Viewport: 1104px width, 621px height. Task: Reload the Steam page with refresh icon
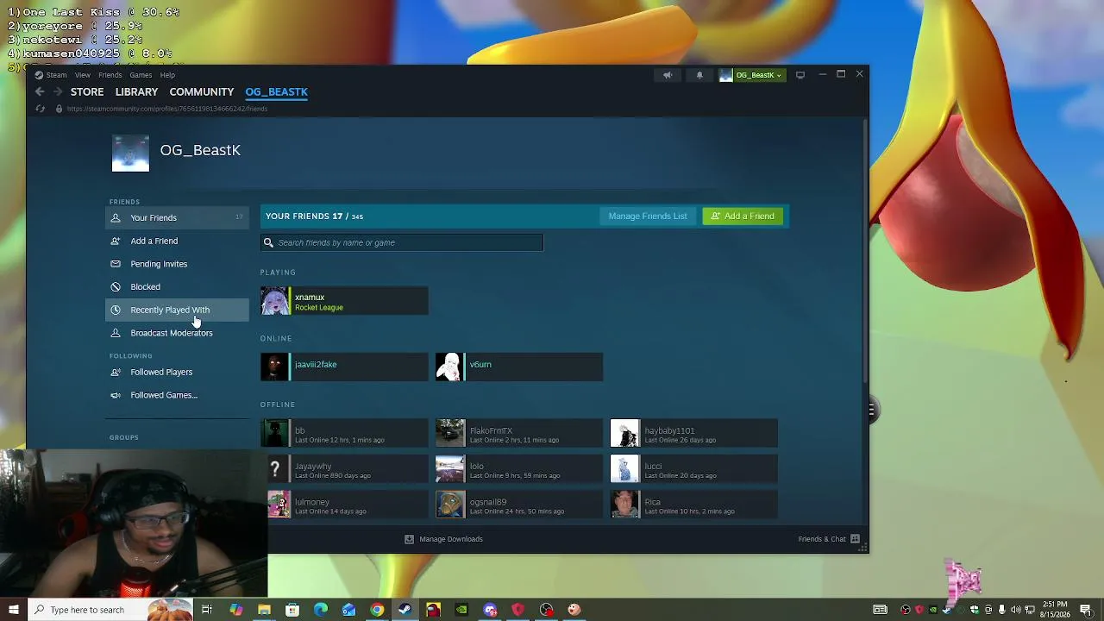pyautogui.click(x=40, y=109)
